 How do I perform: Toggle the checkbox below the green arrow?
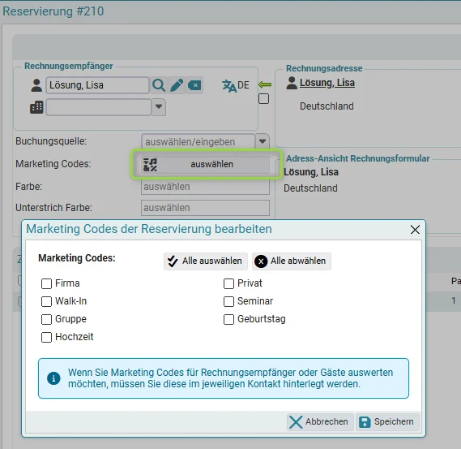[x=264, y=99]
